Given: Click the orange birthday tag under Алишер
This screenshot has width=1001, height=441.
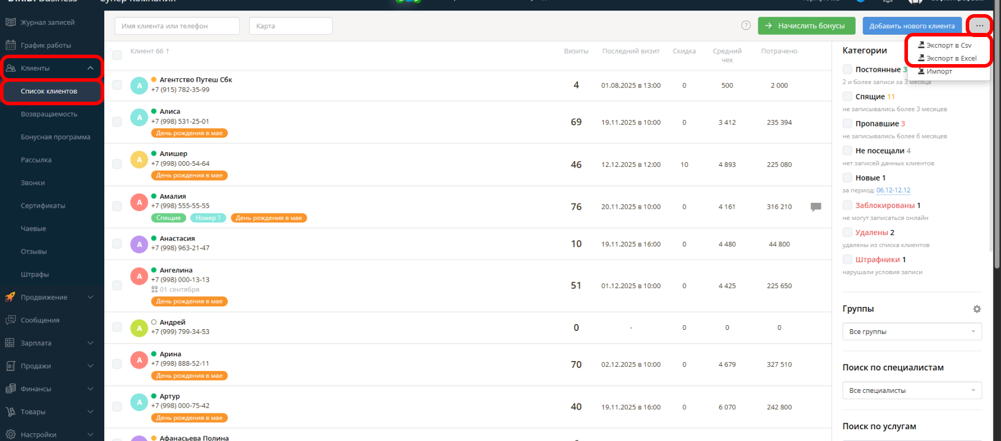Looking at the screenshot, I should (189, 175).
